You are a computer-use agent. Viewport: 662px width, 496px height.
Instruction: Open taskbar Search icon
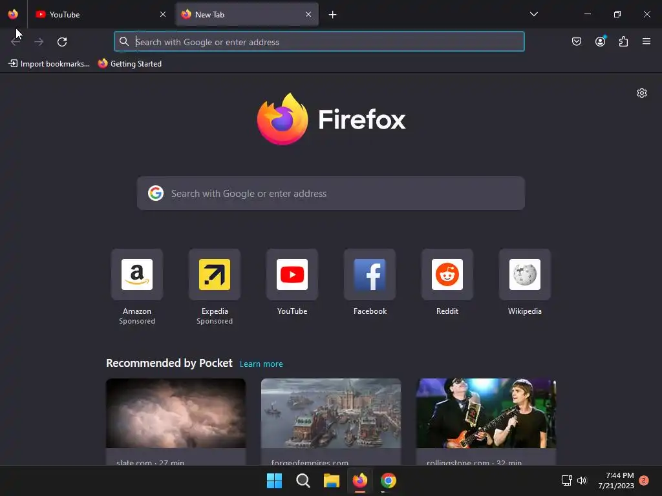[x=303, y=480]
